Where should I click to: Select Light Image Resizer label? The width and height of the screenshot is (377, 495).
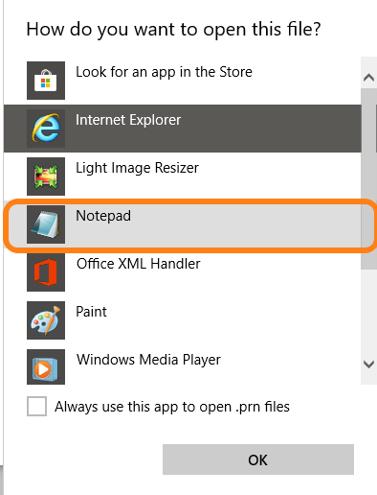137,169
